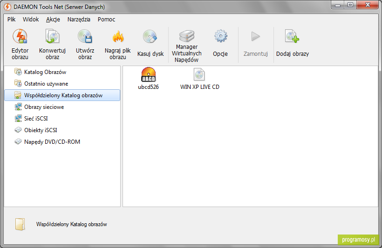Maximize the DAEMON Tools Net window

click(350, 5)
